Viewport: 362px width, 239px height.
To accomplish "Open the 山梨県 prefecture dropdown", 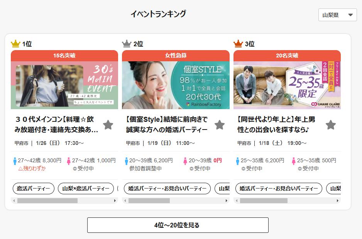I will [338, 15].
